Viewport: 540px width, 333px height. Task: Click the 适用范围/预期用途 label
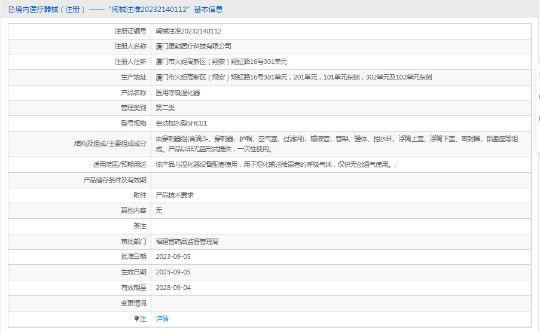pos(120,165)
